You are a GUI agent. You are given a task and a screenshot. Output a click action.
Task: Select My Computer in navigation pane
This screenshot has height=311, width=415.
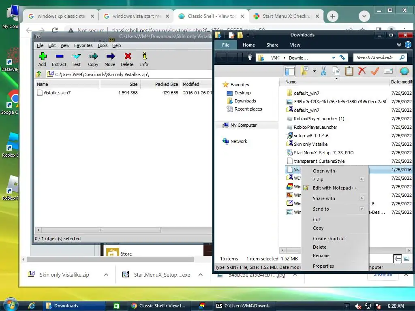click(x=244, y=125)
